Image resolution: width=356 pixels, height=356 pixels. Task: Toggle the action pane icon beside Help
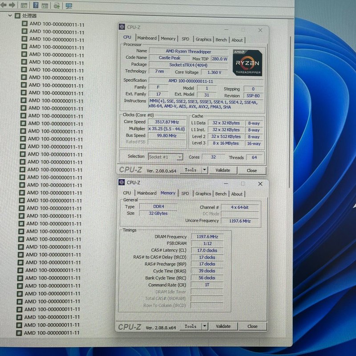(45, 5)
